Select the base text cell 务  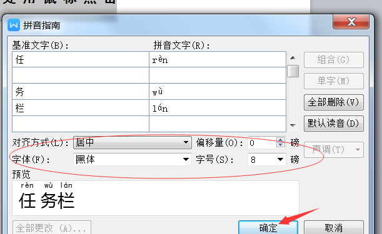81,92
